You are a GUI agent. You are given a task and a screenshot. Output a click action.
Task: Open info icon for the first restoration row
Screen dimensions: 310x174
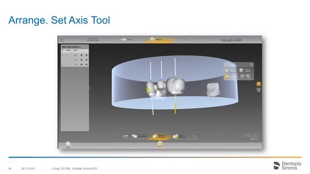(86, 55)
